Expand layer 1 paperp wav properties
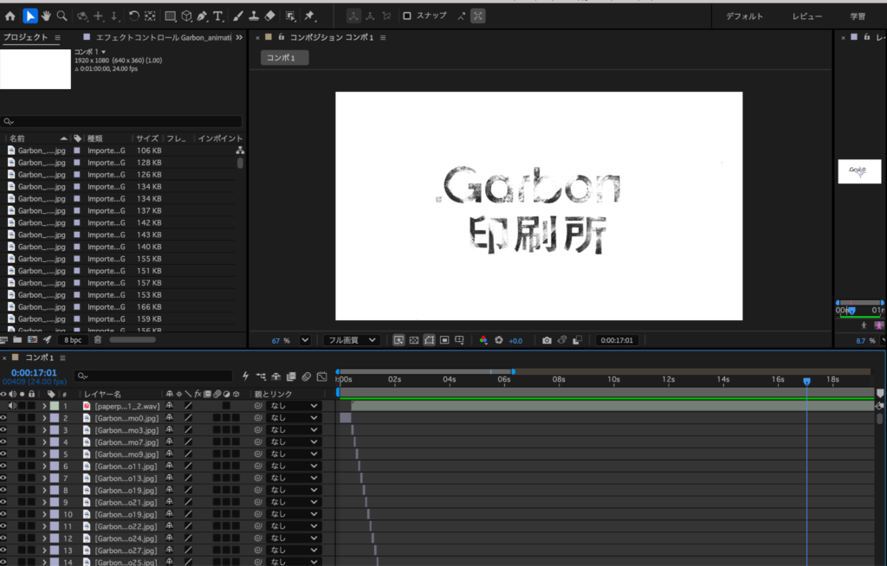Viewport: 887px width, 566px height. (x=44, y=406)
